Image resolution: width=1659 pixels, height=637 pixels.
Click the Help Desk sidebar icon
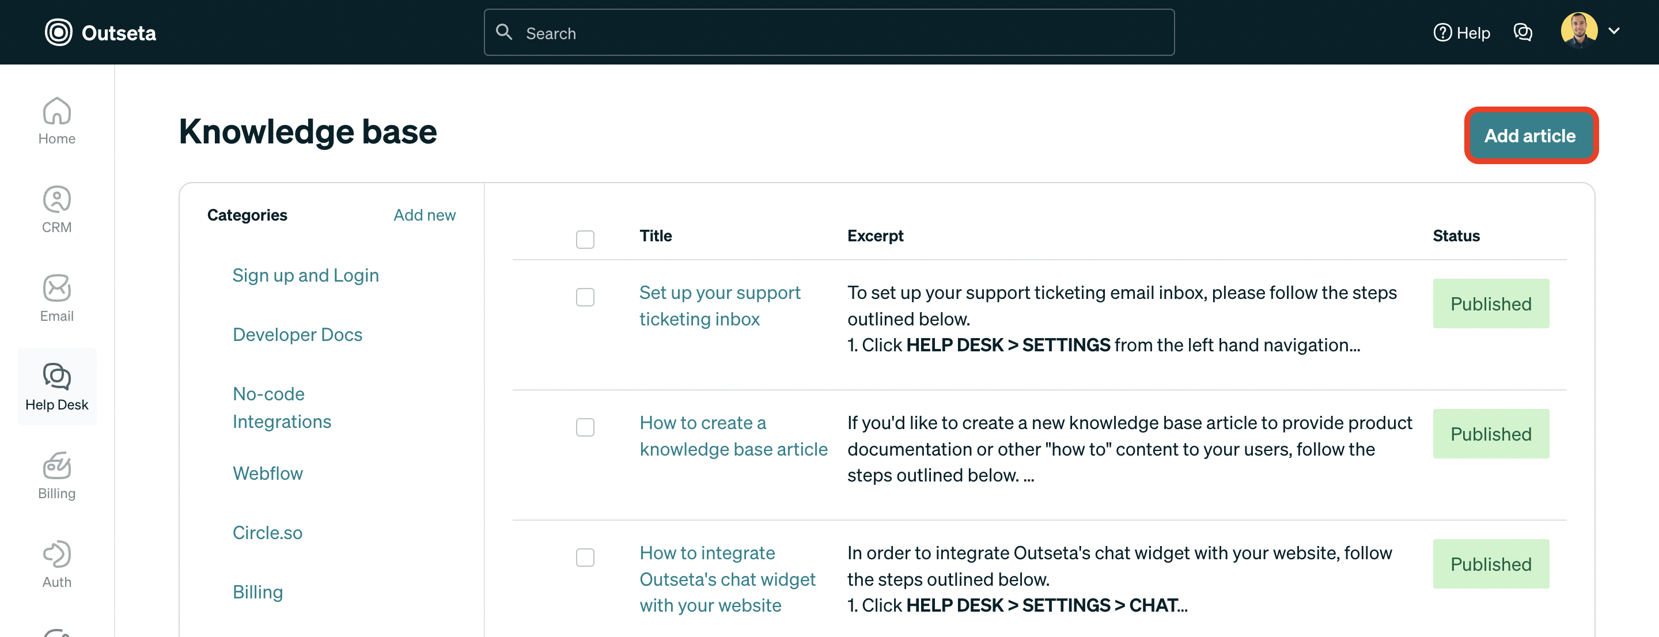coord(56,385)
